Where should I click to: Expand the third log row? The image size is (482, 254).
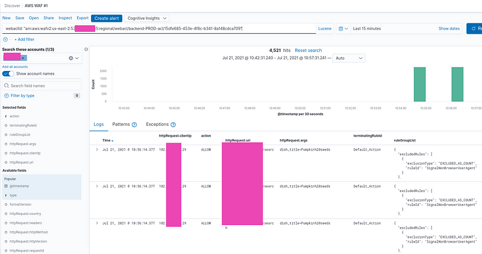[x=97, y=223]
